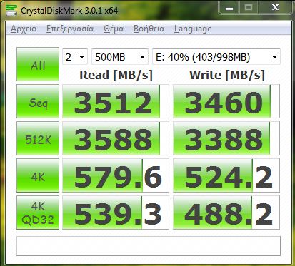This screenshot has height=266, width=295.
Task: Open the Language menu
Action: coord(193,29)
